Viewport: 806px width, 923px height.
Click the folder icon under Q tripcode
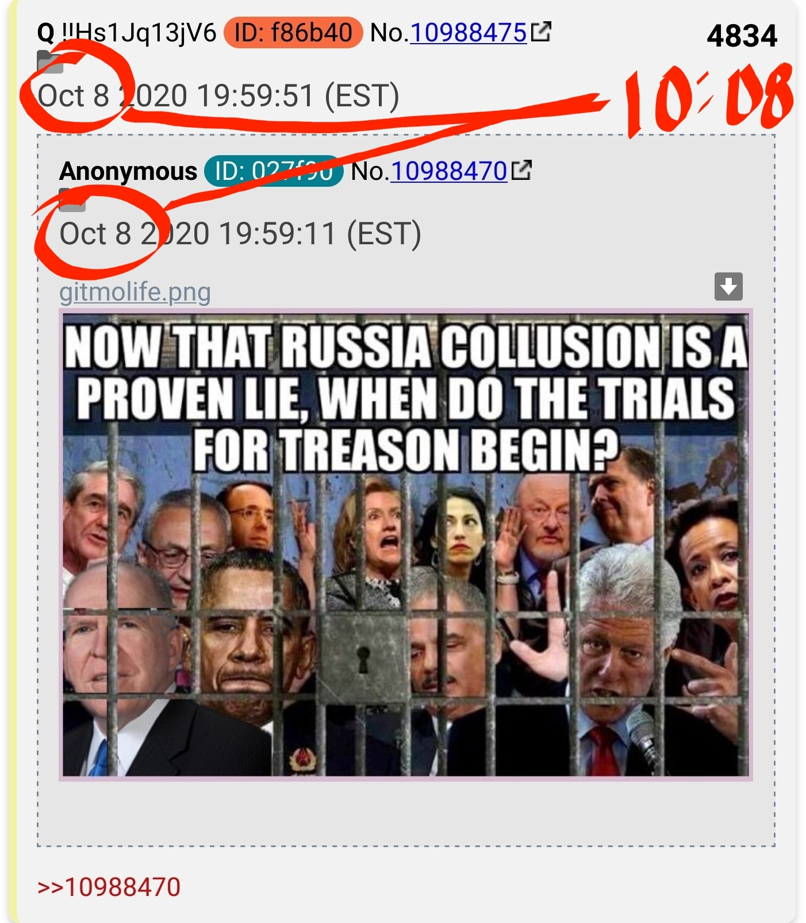[50, 62]
